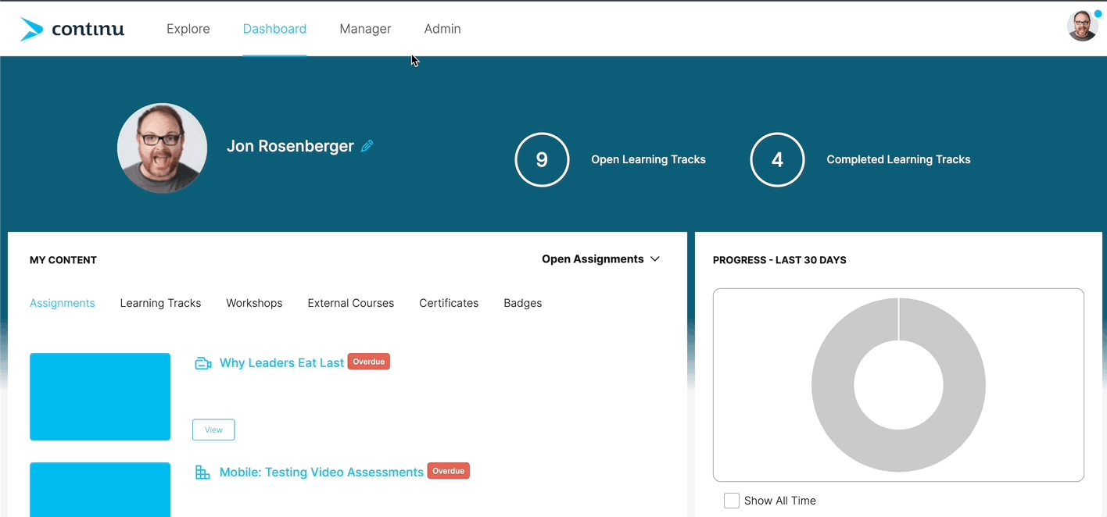The image size is (1107, 517).
Task: Click the Mobile: Testing Video Assessments thumbnail
Action: pyautogui.click(x=100, y=490)
